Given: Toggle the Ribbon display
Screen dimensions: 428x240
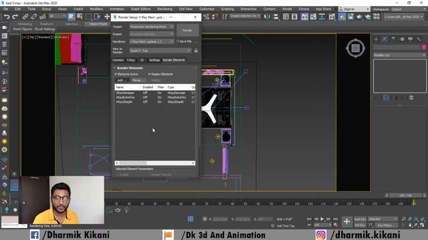Looking at the screenshot, I should point(304,17).
